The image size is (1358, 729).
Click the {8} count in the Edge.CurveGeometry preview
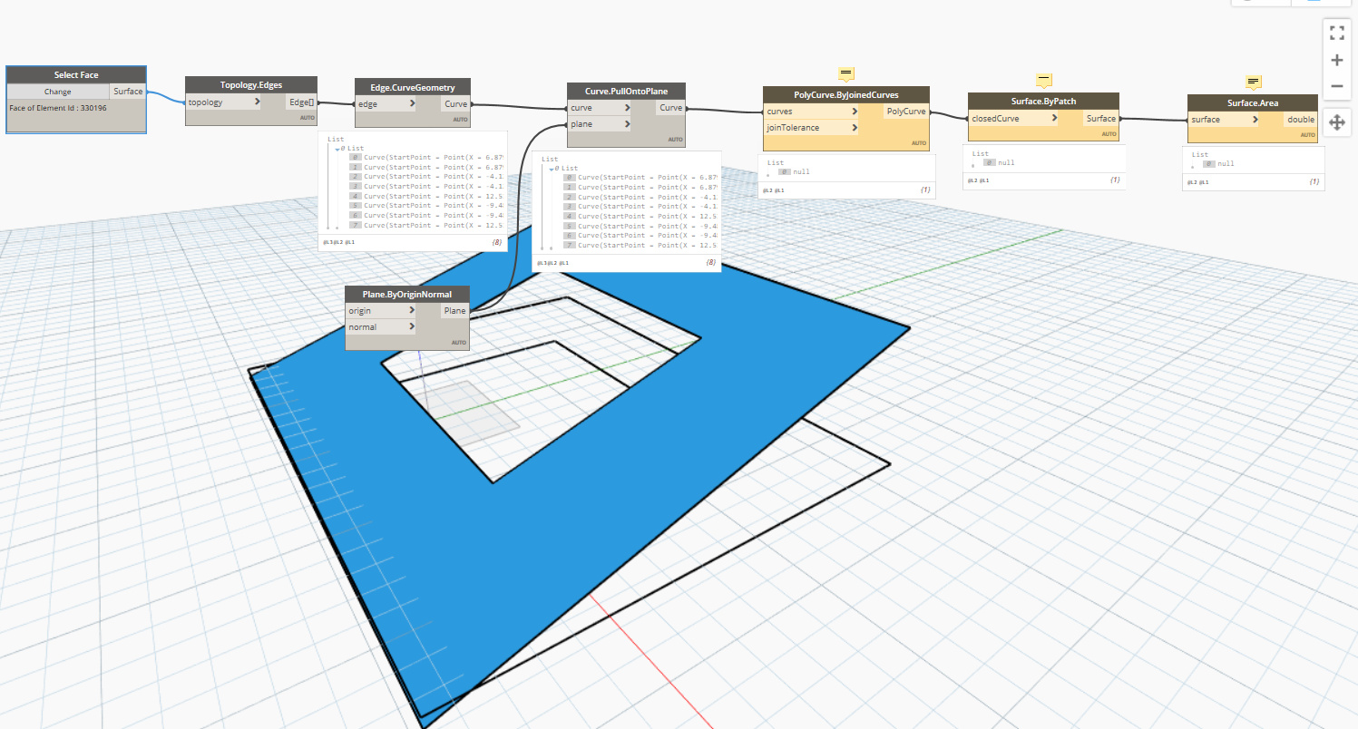tap(497, 243)
